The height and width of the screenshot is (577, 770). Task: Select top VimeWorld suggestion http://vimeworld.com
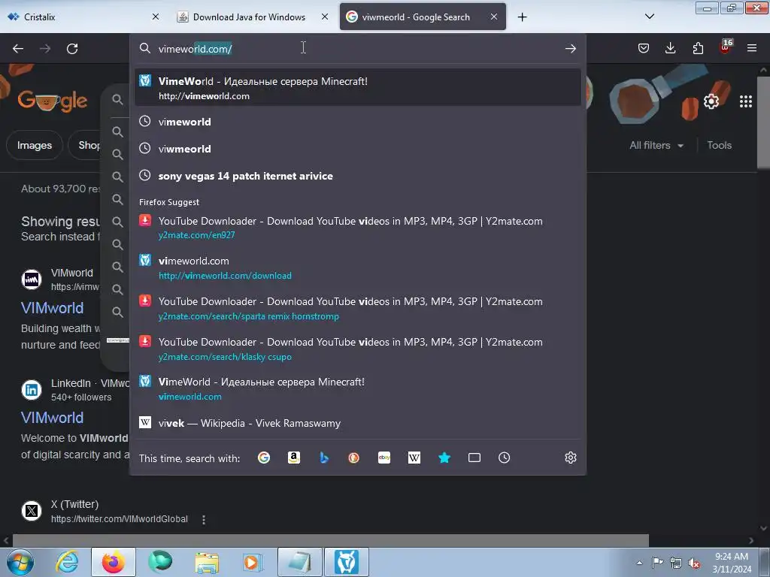coord(357,88)
